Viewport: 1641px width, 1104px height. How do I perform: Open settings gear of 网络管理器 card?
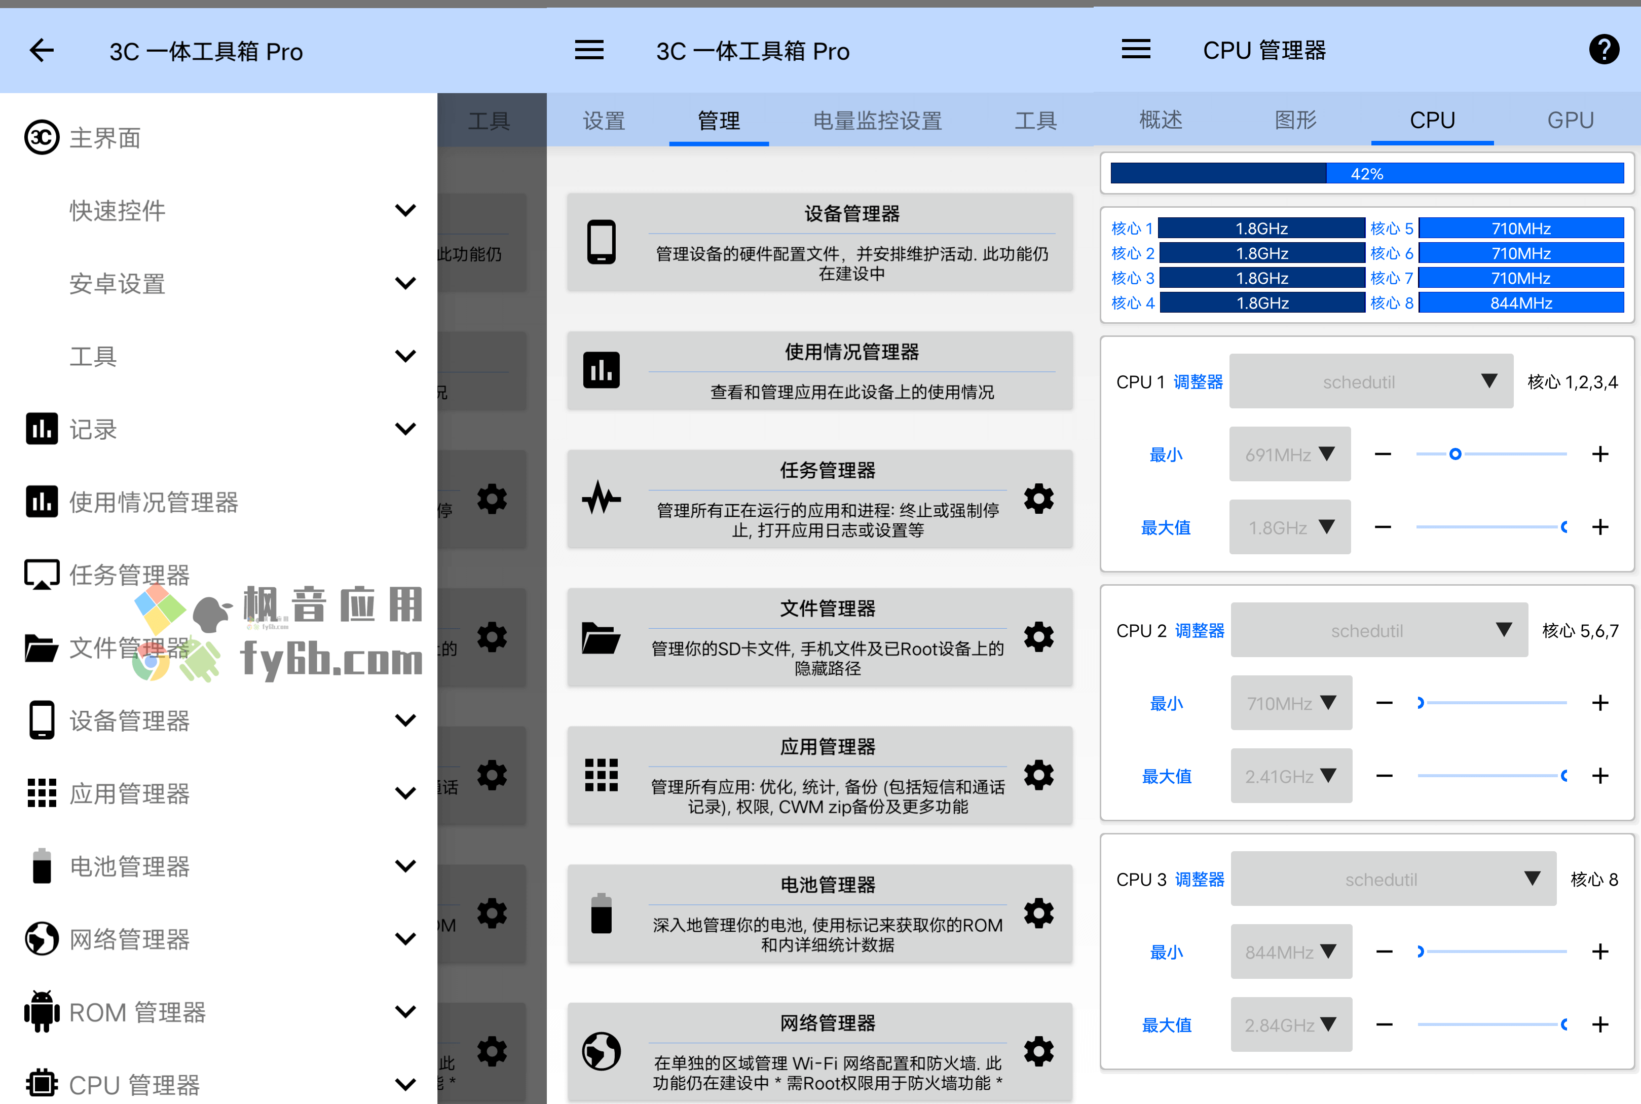click(1038, 1052)
